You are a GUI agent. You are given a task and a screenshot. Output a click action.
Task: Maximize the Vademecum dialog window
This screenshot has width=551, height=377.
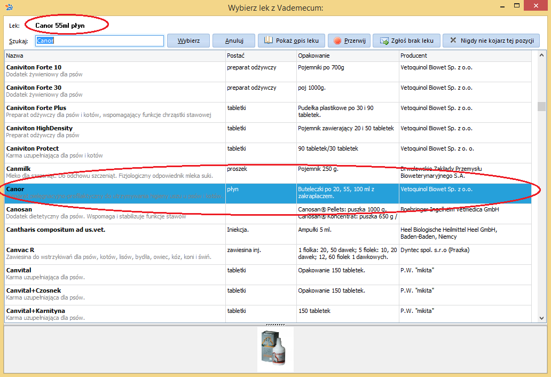[x=517, y=6]
